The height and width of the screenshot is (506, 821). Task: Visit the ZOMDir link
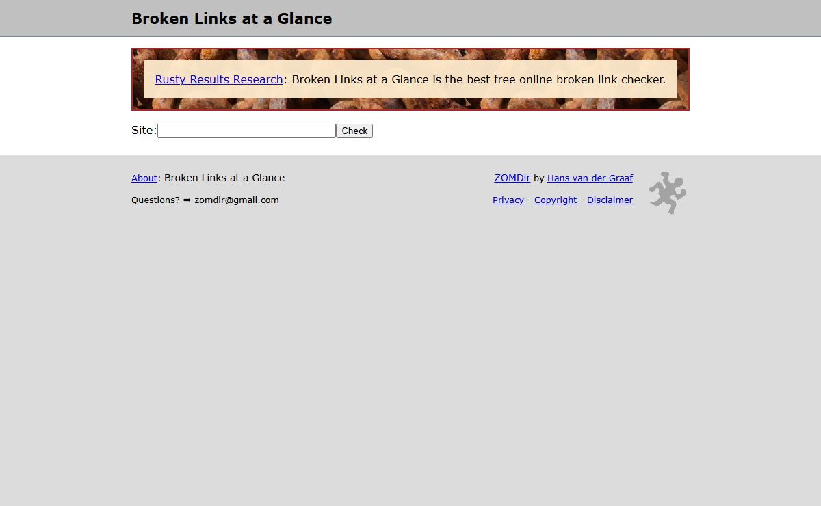(x=512, y=178)
